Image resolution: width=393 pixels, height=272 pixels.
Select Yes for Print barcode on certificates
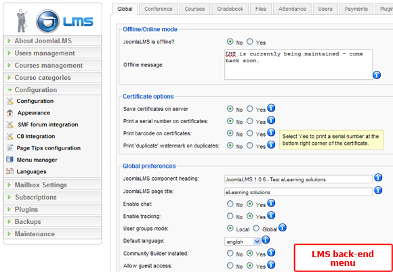249,133
